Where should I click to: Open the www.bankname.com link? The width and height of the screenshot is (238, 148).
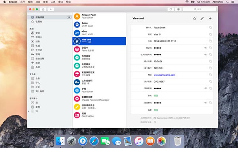164,75
